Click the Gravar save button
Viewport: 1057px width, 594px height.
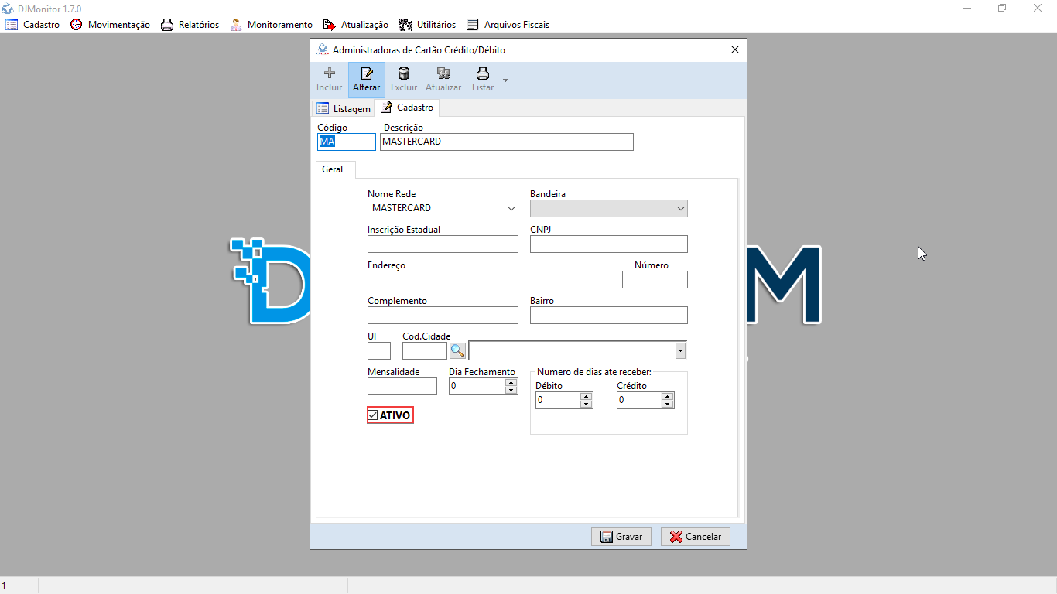(x=621, y=537)
